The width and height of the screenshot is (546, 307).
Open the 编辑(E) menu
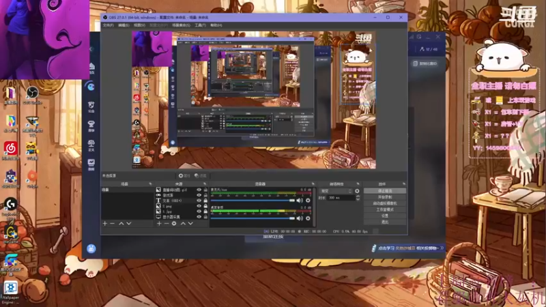point(124,25)
